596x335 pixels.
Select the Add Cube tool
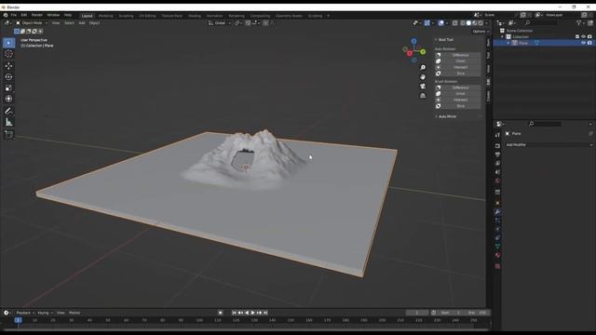[8, 134]
